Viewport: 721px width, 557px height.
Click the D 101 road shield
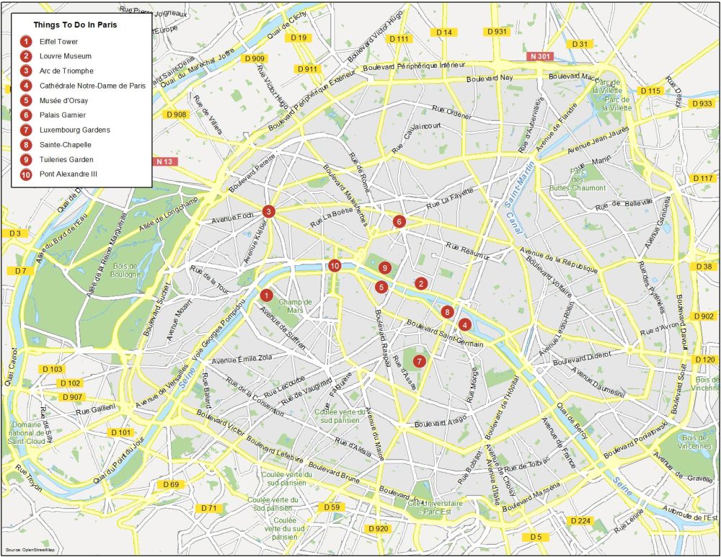(121, 432)
